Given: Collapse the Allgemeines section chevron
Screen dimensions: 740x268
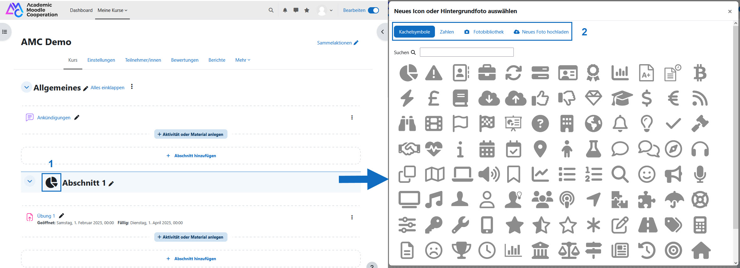Looking at the screenshot, I should (26, 87).
